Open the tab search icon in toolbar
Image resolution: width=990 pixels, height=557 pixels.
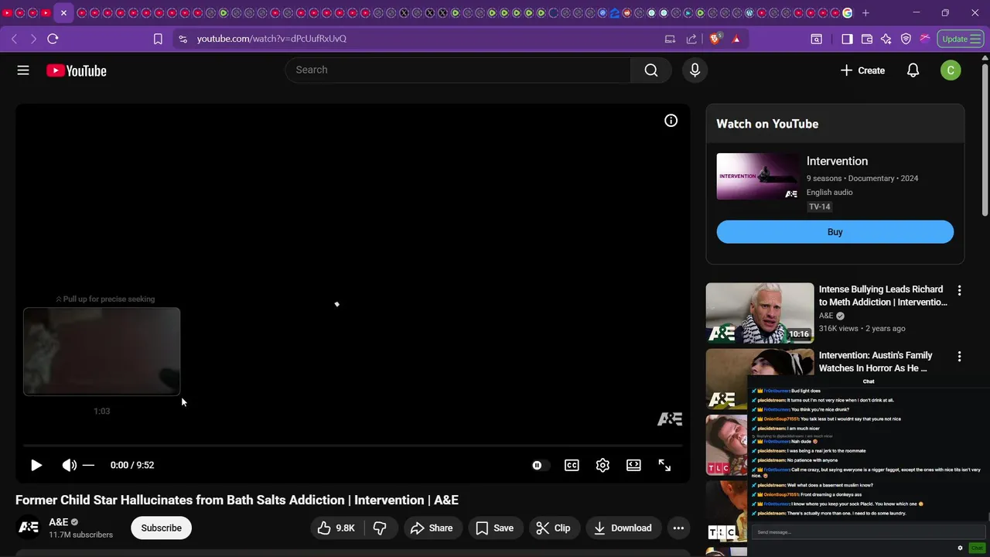tap(817, 39)
